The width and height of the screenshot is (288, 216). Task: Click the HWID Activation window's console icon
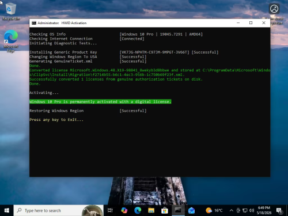coord(34,23)
